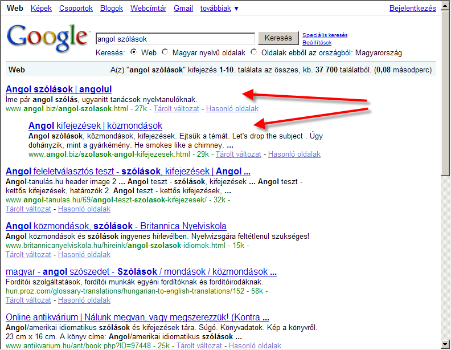This screenshot has width=451, height=350.
Task: Open Speciális keresés link
Action: (x=325, y=35)
